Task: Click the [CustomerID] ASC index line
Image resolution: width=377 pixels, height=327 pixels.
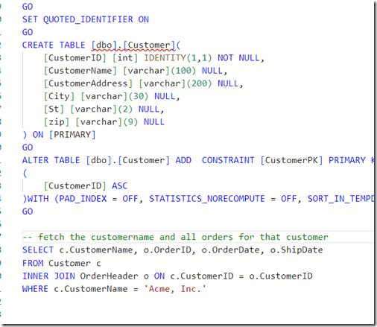Action: pos(86,186)
